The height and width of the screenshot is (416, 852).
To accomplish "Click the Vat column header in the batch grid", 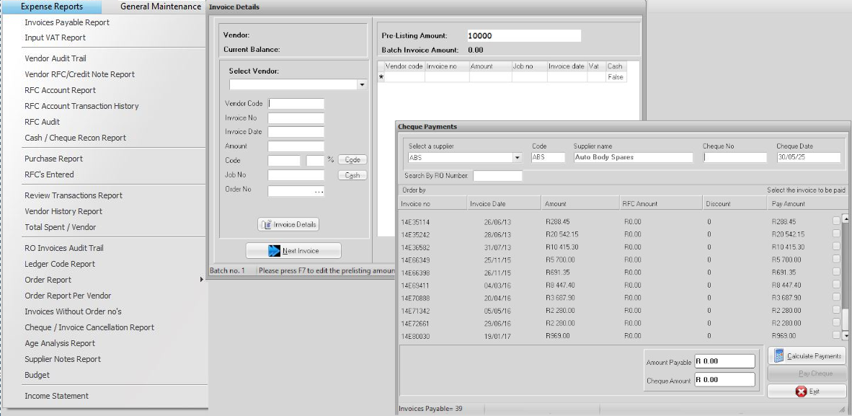I will 596,66.
